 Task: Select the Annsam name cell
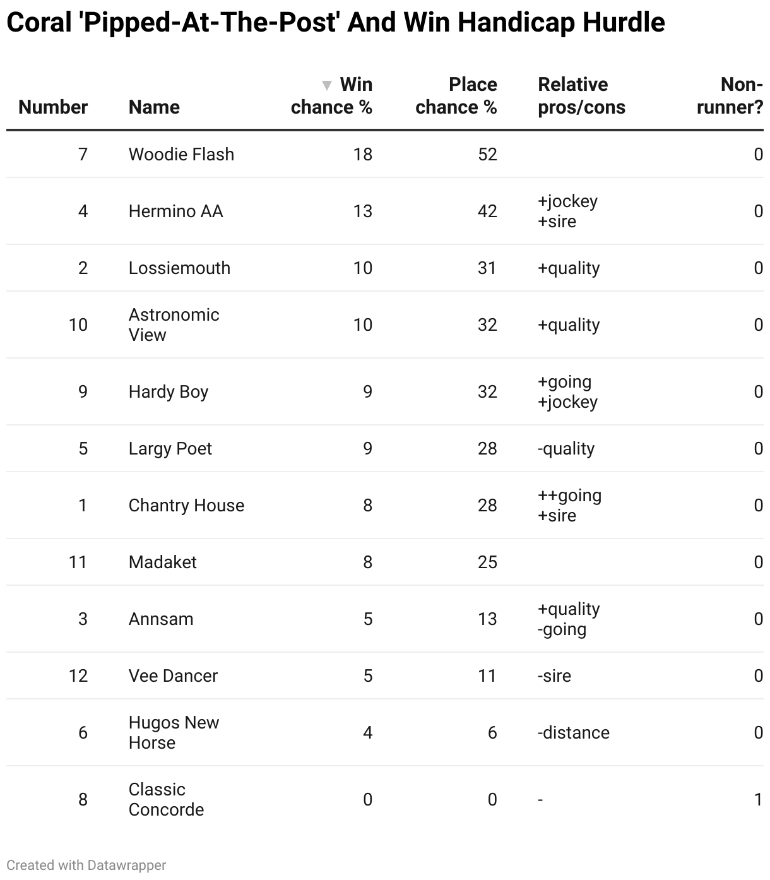tap(161, 619)
